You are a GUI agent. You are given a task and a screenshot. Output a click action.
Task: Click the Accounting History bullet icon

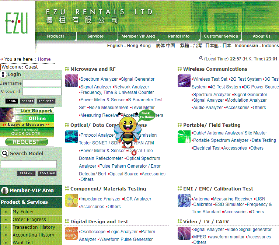[6, 235]
